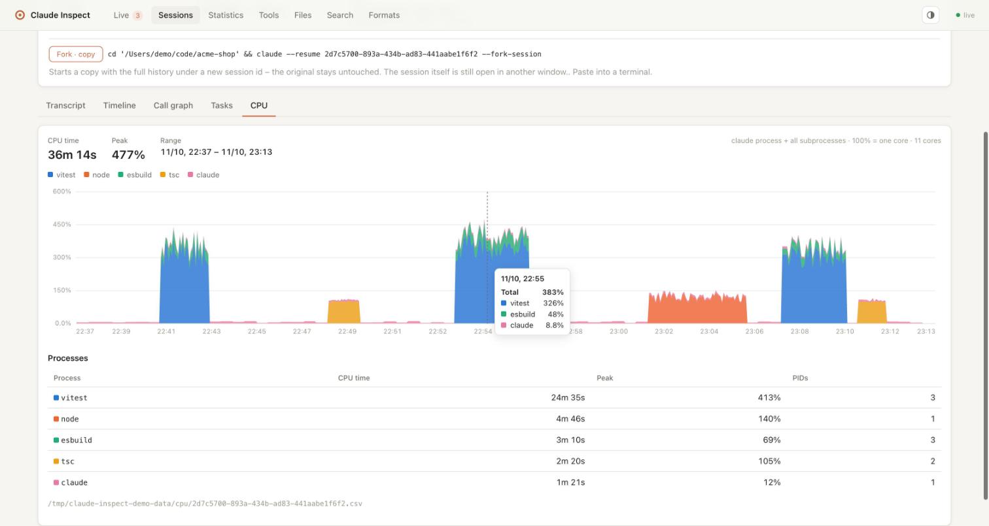Open the Tools nav item
The image size is (989, 526).
tap(269, 15)
